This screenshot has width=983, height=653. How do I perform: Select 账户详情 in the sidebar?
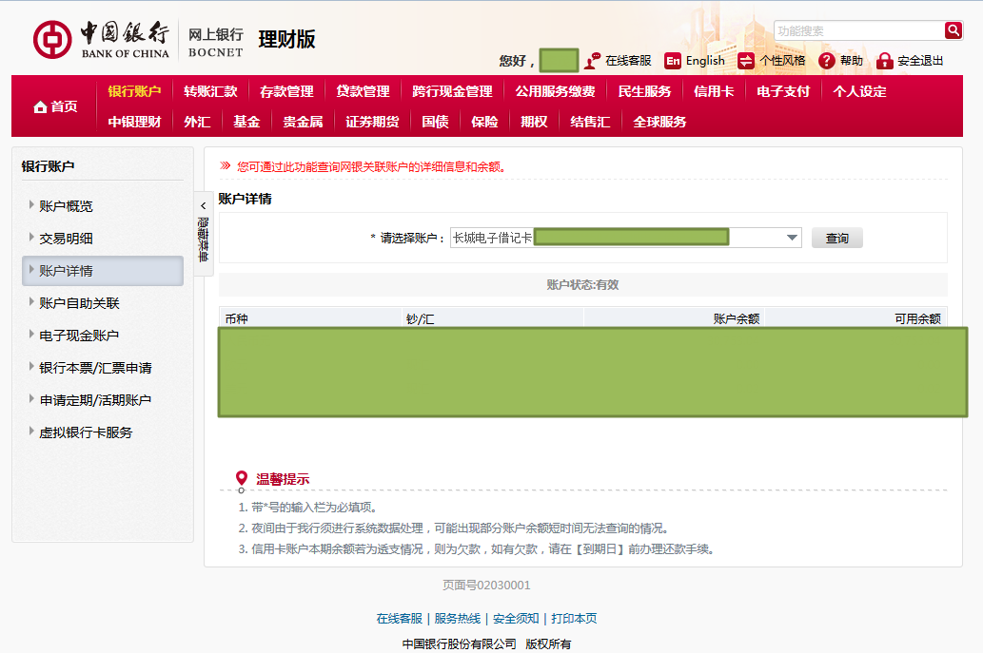click(103, 271)
